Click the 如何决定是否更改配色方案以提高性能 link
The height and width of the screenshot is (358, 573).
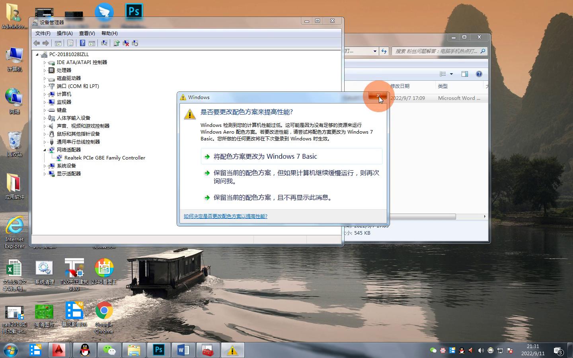pos(225,216)
